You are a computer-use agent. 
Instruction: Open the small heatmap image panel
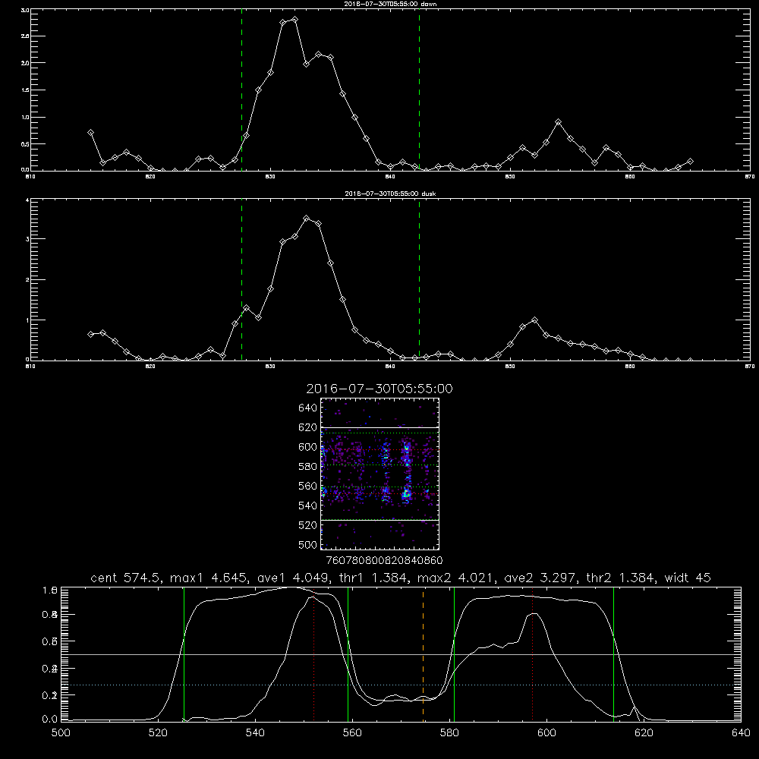click(x=380, y=474)
